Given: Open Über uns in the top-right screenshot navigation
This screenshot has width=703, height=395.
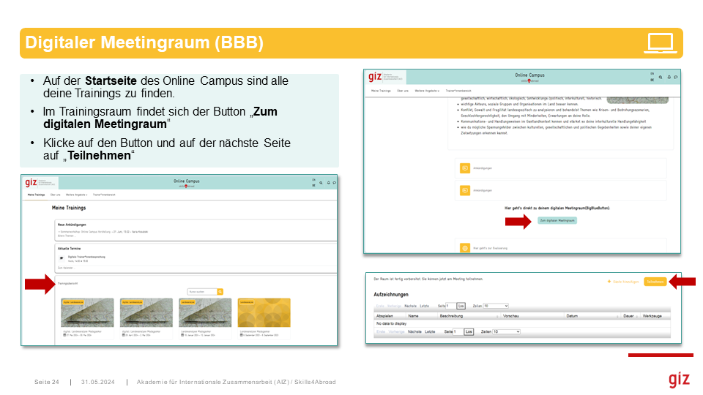Looking at the screenshot, I should point(403,91).
